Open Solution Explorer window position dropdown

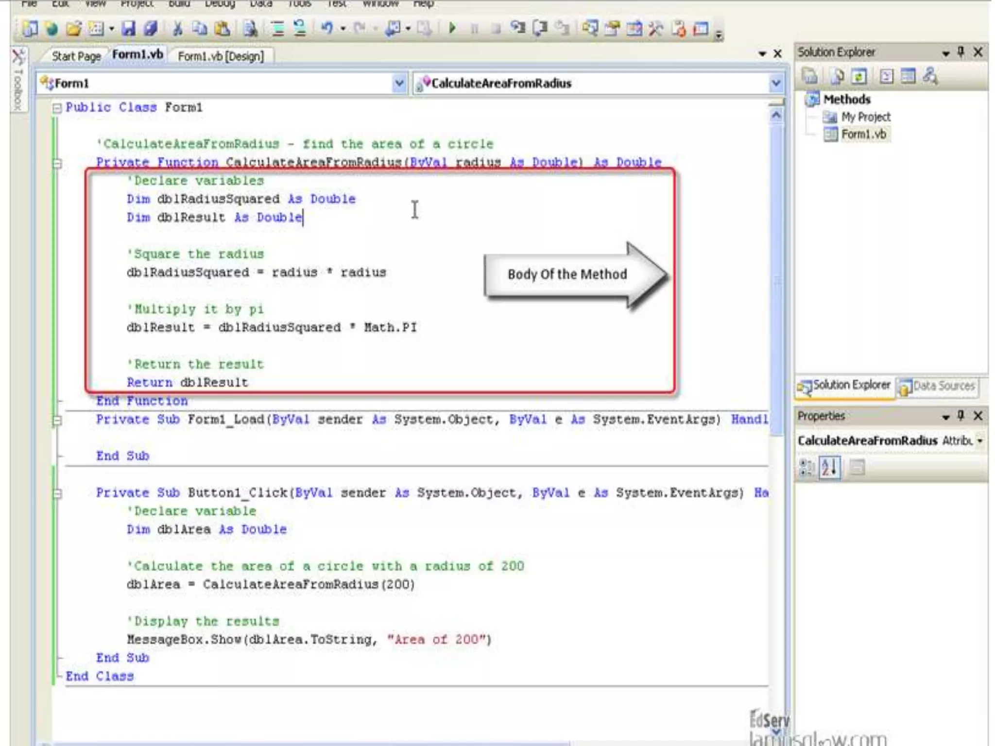pos(946,53)
